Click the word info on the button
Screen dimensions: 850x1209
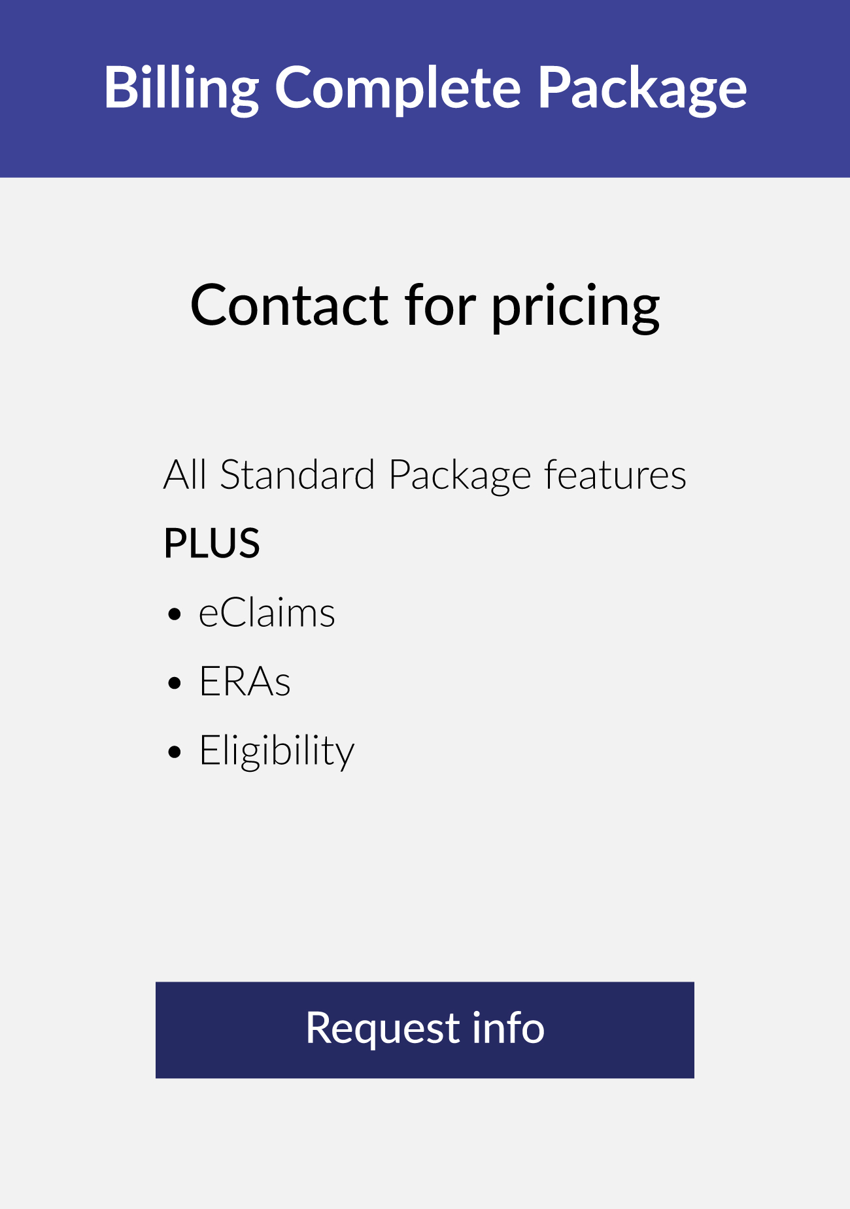508,1028
